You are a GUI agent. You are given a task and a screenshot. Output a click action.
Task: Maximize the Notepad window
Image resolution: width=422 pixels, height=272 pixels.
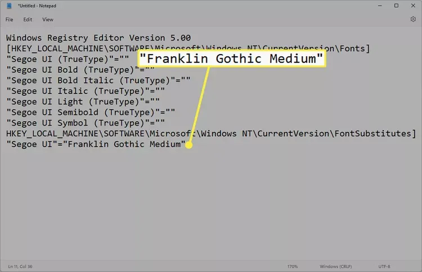(x=396, y=6)
